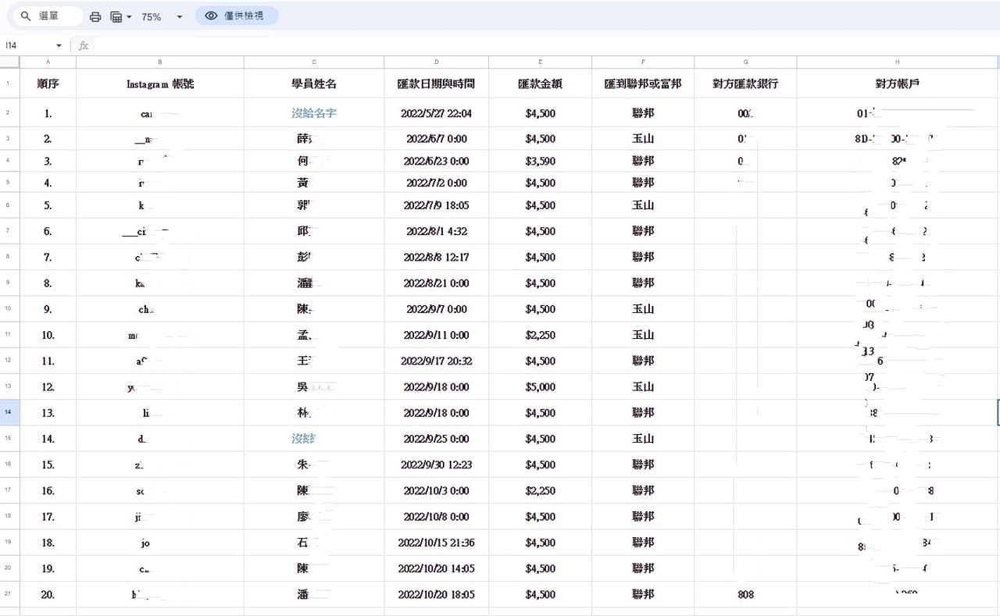Screen dimensions: 1000x616
Task: Select the 808 bank code cell
Action: (x=745, y=594)
